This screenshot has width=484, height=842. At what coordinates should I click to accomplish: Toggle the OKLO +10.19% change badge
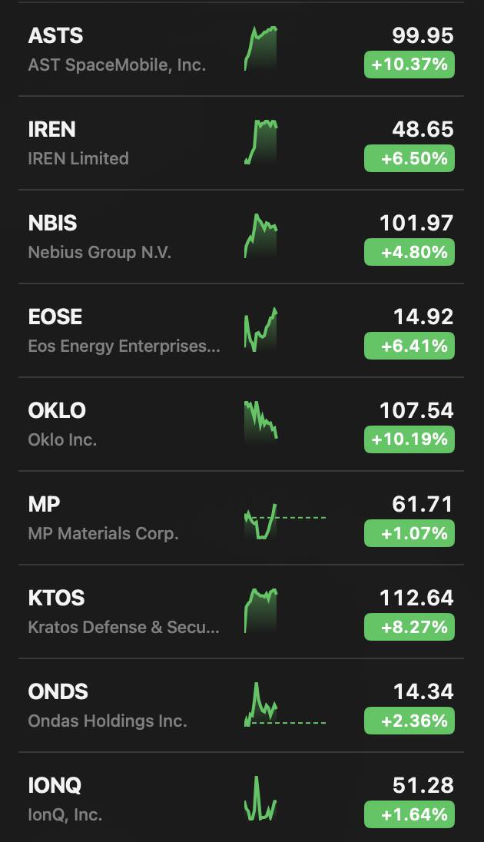pos(409,439)
